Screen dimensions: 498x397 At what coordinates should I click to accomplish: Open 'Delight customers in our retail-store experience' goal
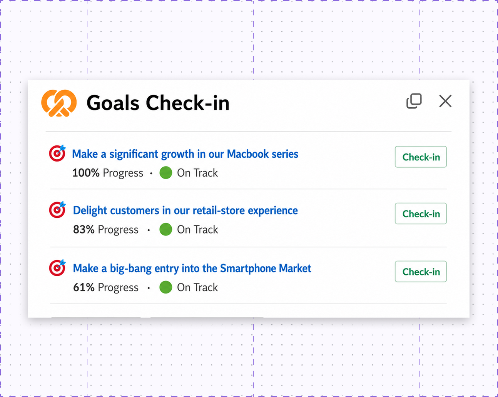click(185, 210)
